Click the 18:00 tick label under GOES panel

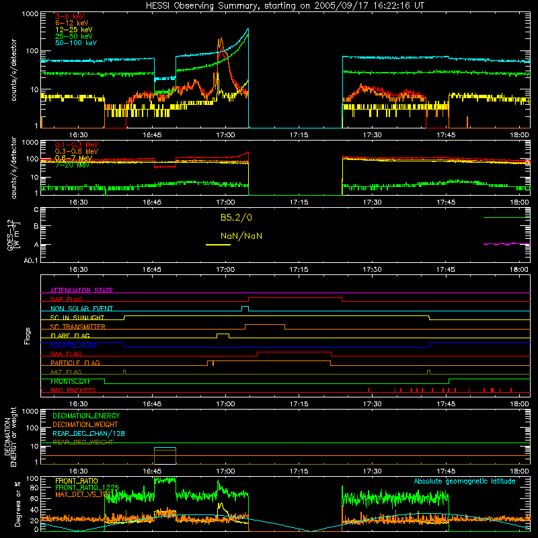519,270
